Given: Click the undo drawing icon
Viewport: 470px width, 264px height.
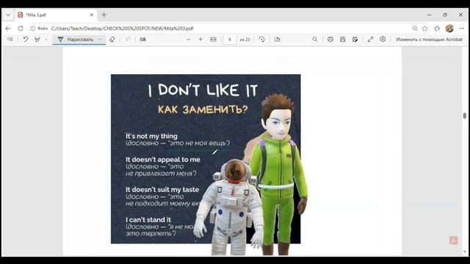Looking at the screenshot, I should coord(26,39).
